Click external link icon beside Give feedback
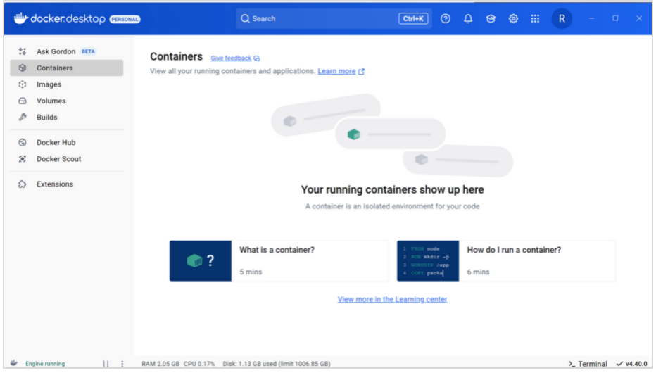656x373 pixels. coord(257,58)
